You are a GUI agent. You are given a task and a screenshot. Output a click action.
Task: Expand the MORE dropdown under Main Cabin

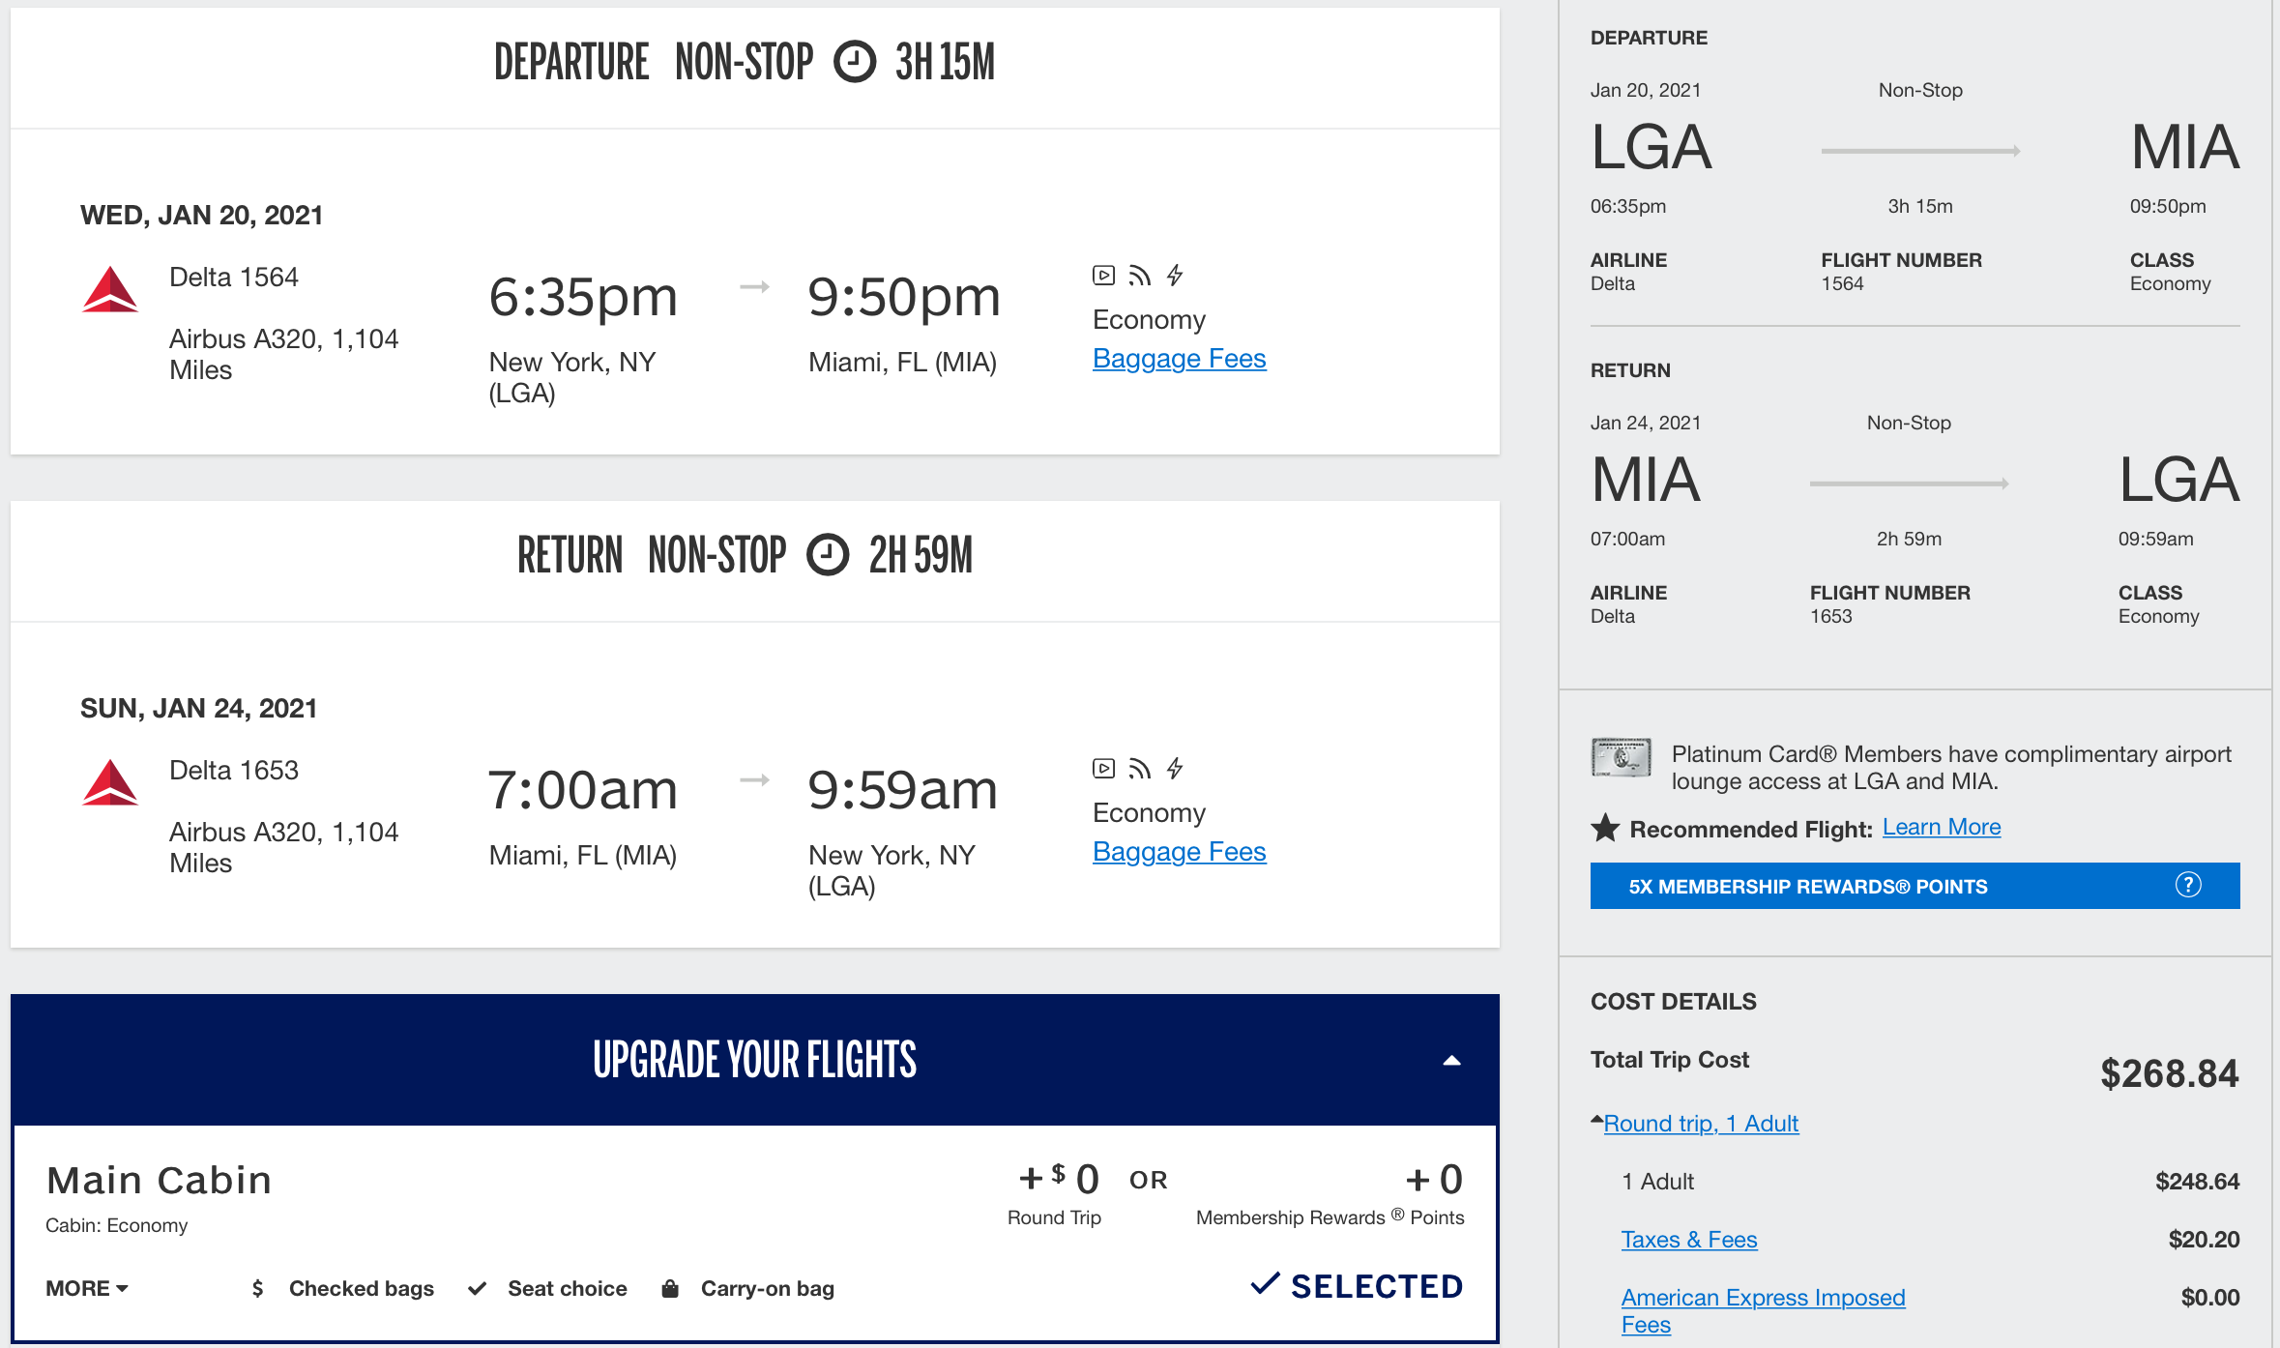tap(86, 1288)
